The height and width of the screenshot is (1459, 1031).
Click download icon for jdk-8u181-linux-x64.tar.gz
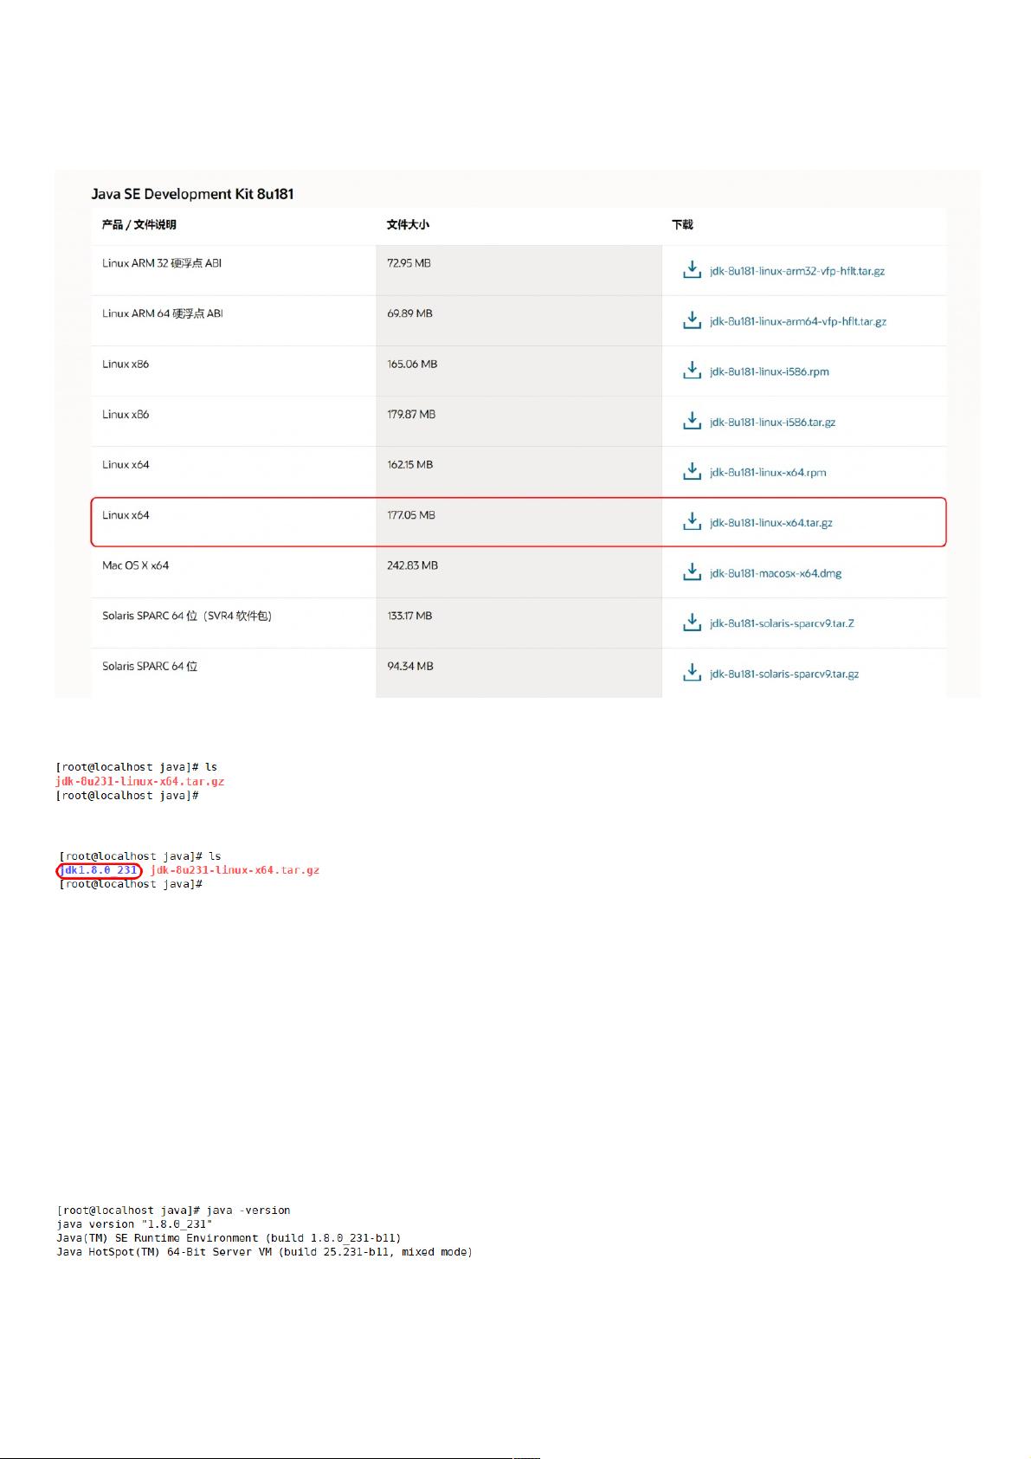coord(692,521)
